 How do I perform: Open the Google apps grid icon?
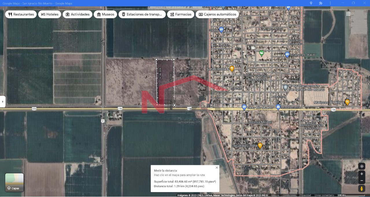point(348,14)
